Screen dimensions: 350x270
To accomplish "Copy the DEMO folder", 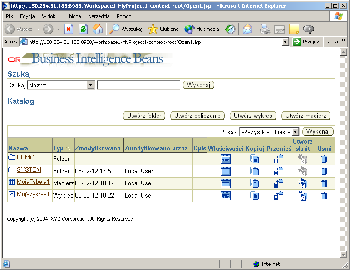I will click(x=255, y=159).
